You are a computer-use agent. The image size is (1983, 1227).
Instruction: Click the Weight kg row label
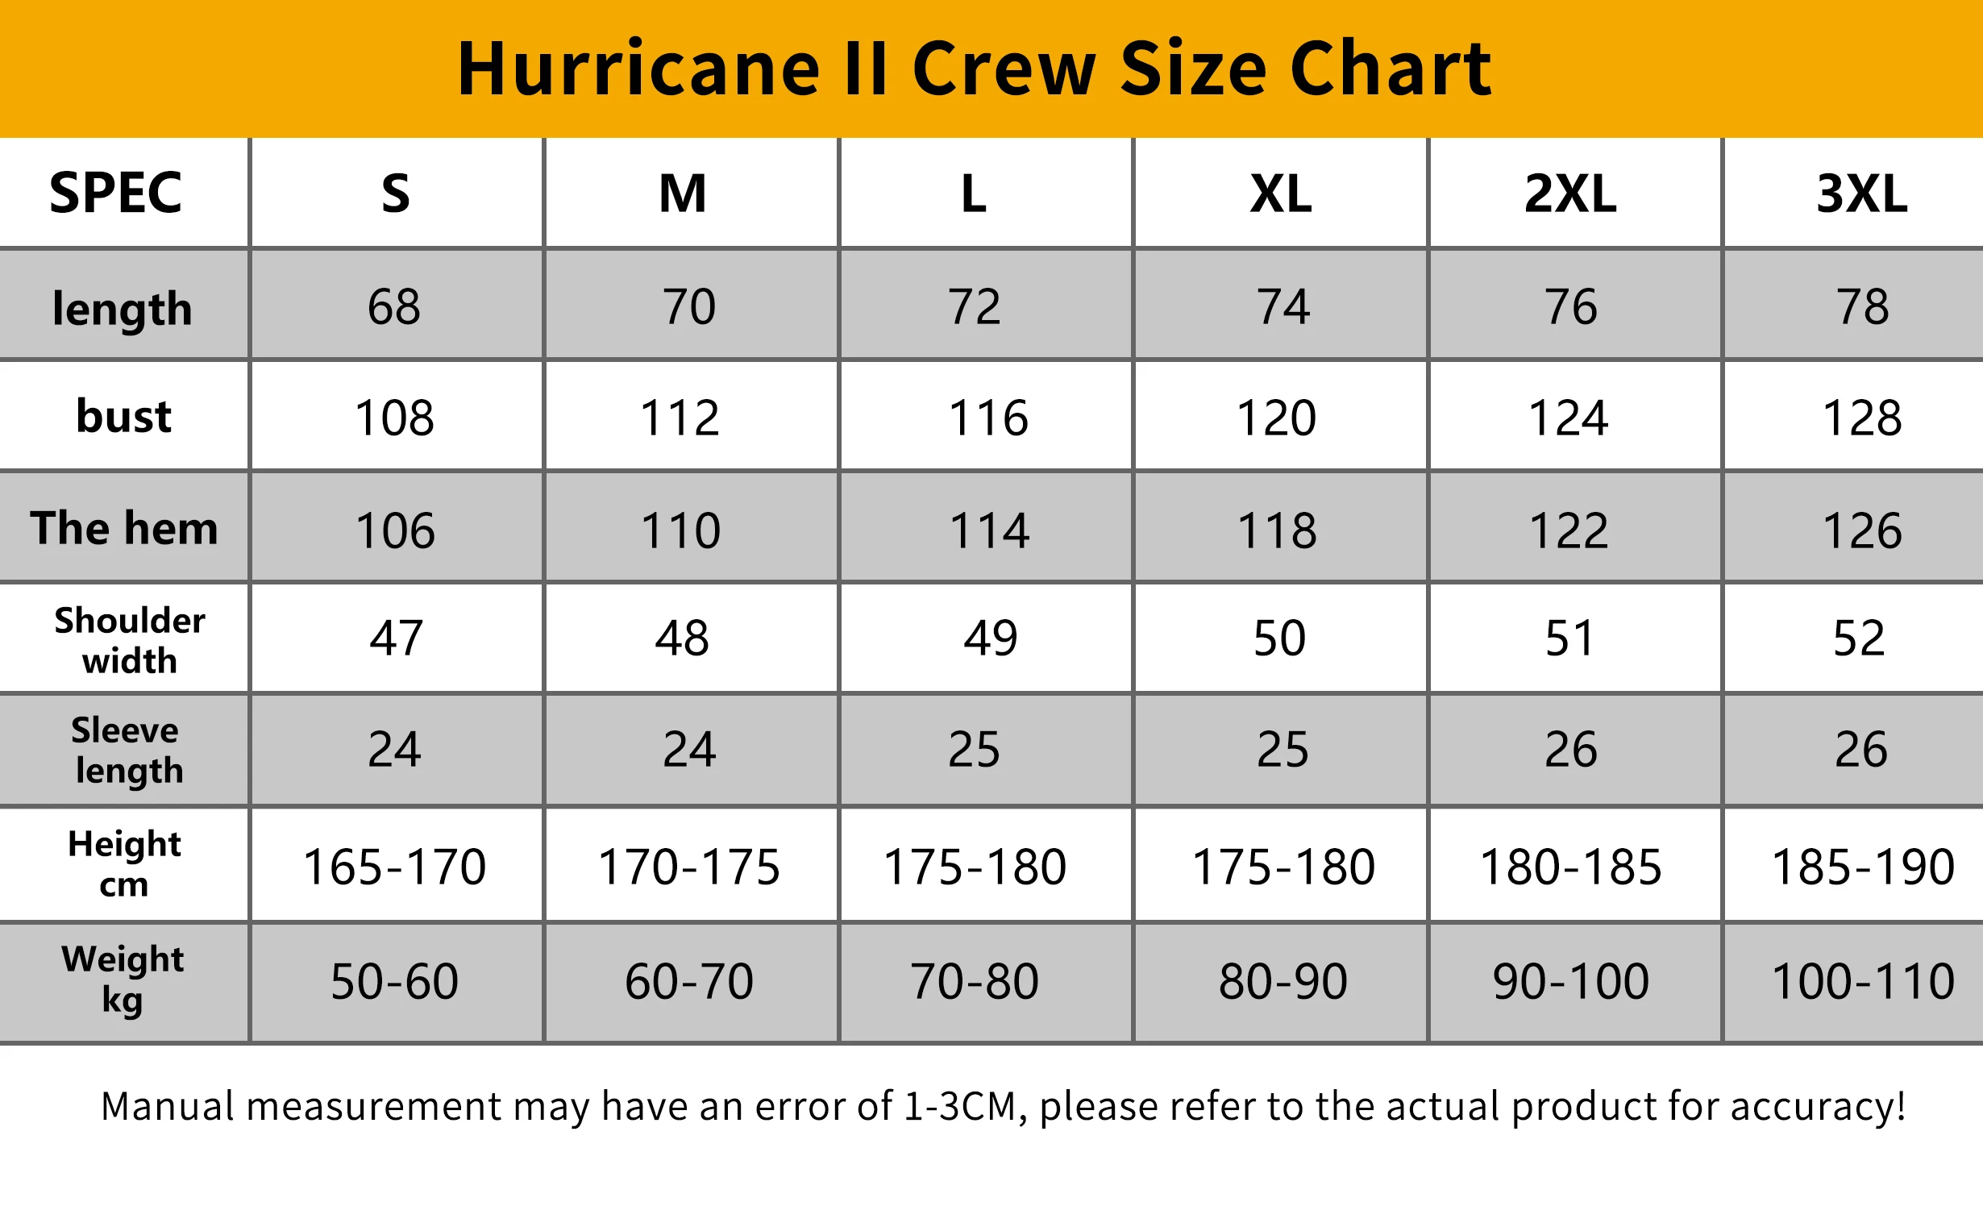(123, 980)
